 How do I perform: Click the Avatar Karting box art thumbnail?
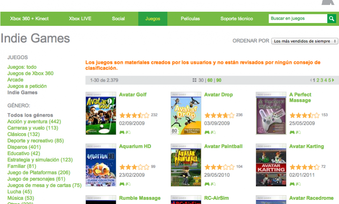pyautogui.click(x=271, y=165)
